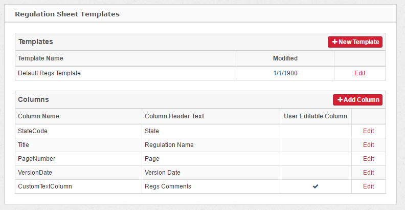This screenshot has height=210, width=405.
Task: Click the Regulation Sheet Templates panel title
Action: 67,14
